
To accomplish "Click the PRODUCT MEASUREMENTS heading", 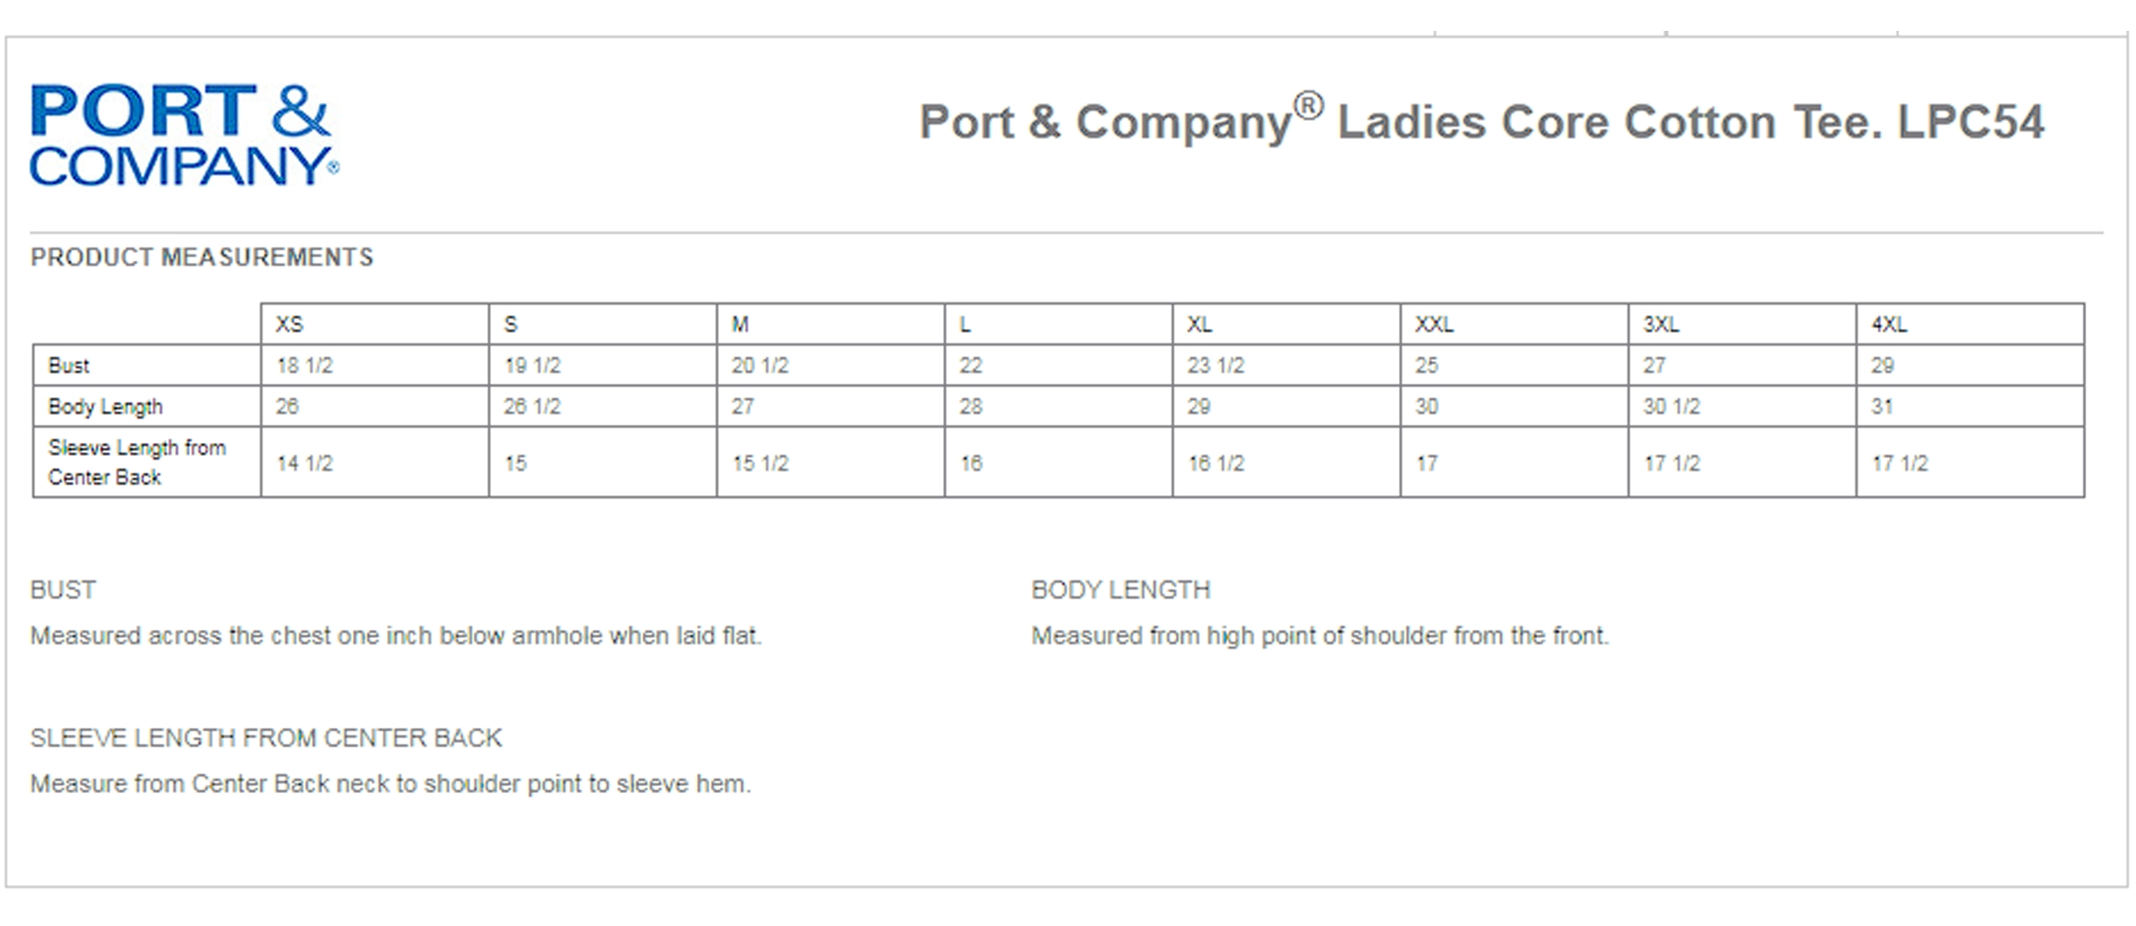I will pyautogui.click(x=202, y=257).
